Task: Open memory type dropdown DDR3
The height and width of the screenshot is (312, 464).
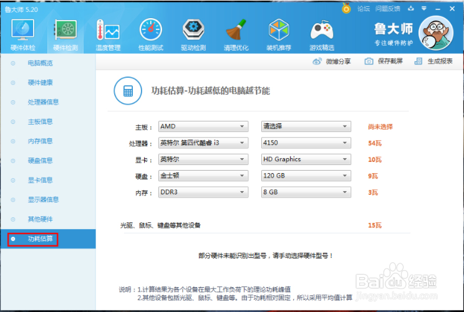Action: click(x=203, y=192)
